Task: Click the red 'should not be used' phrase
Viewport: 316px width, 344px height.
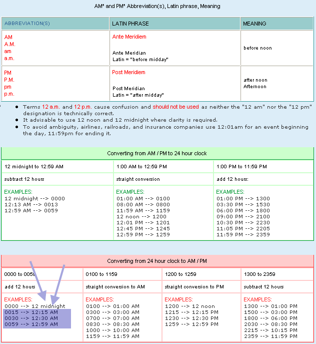Action: point(176,107)
